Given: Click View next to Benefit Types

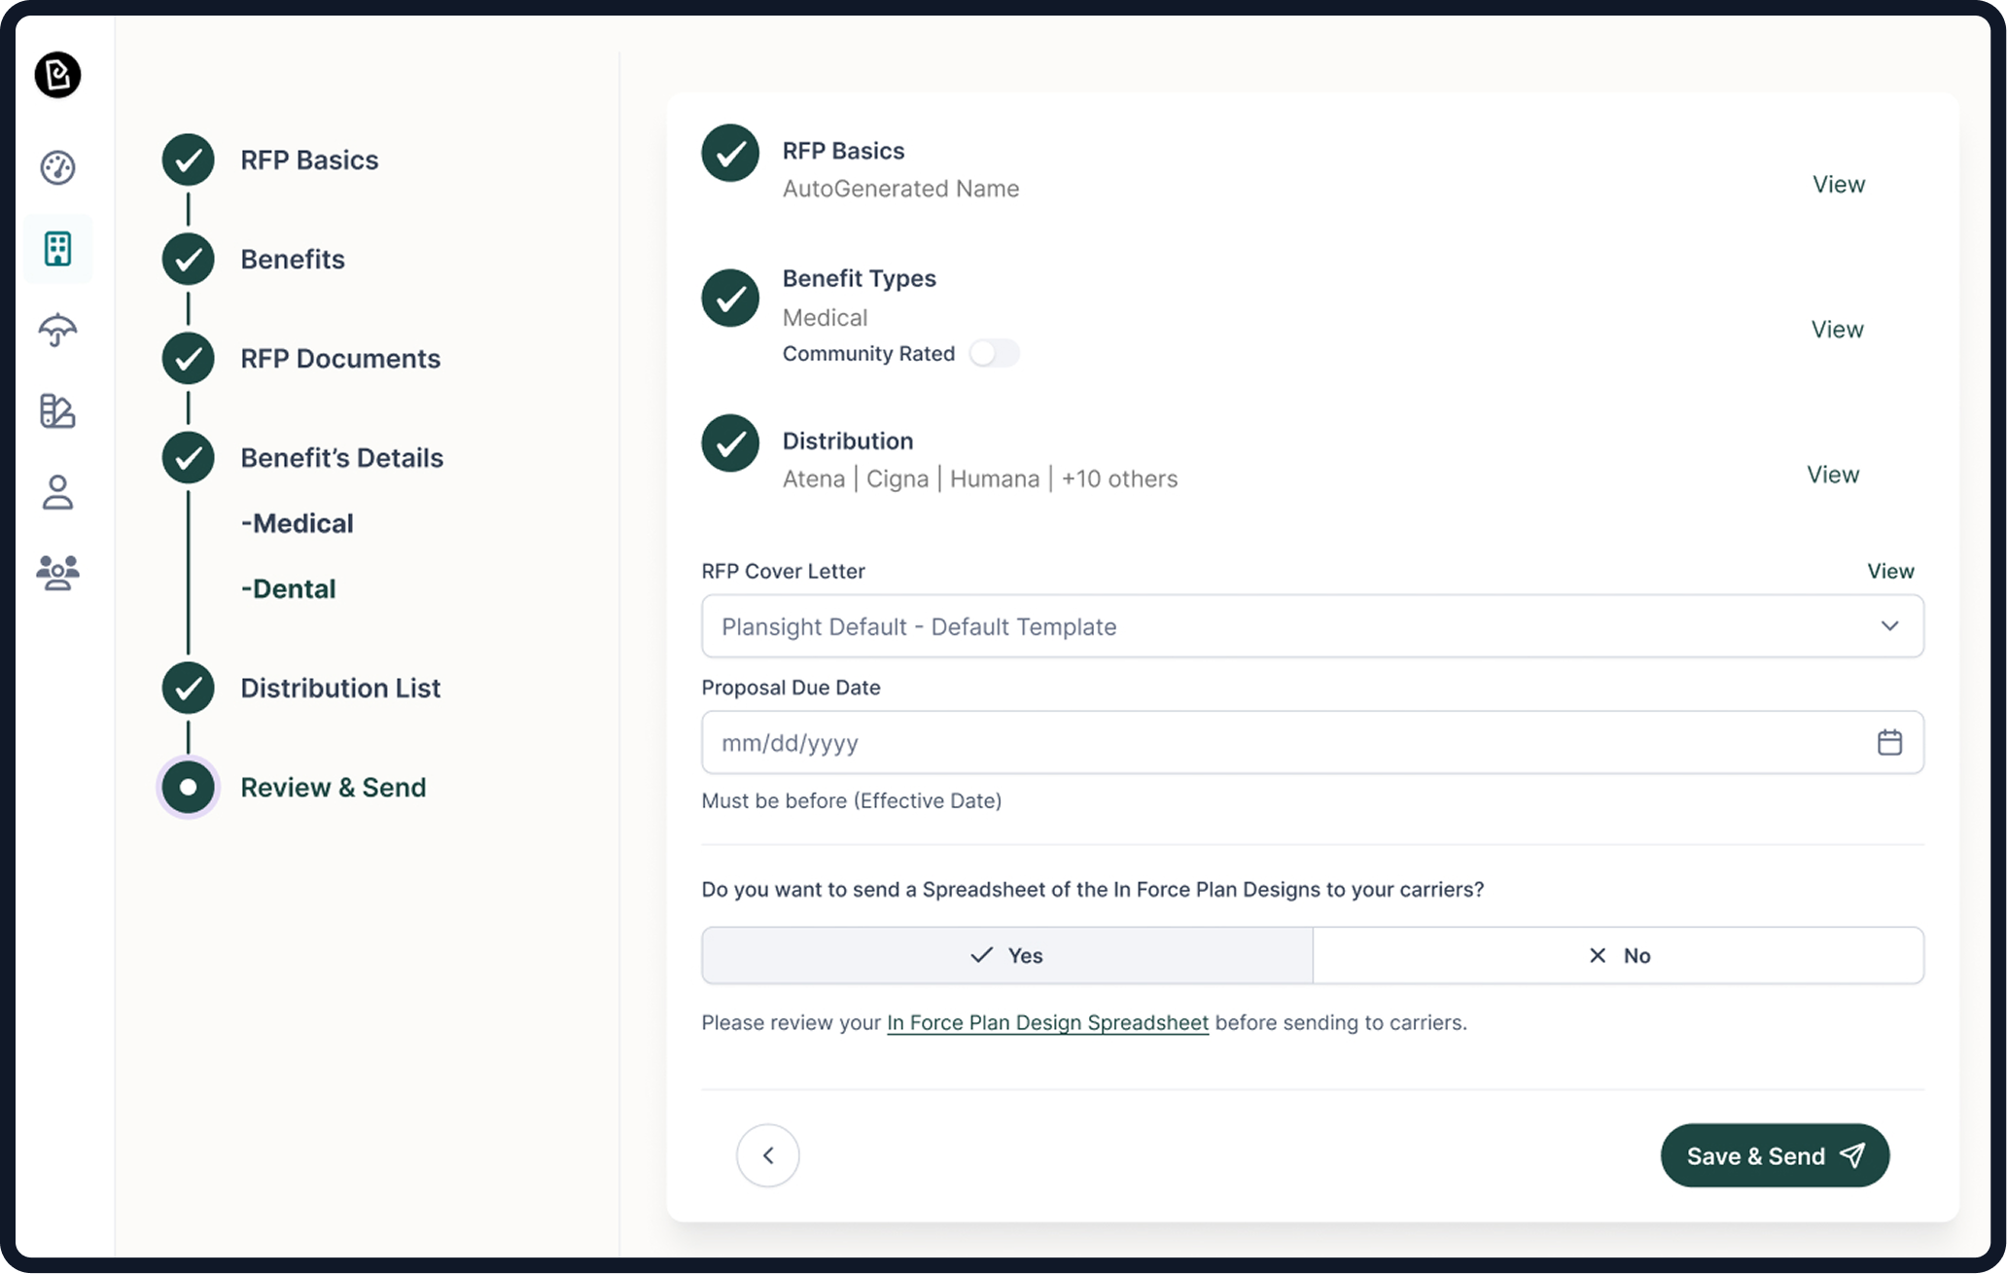Looking at the screenshot, I should click(1837, 329).
